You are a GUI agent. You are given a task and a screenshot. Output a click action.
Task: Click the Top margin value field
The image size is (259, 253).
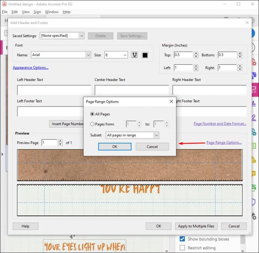pyautogui.click(x=183, y=55)
